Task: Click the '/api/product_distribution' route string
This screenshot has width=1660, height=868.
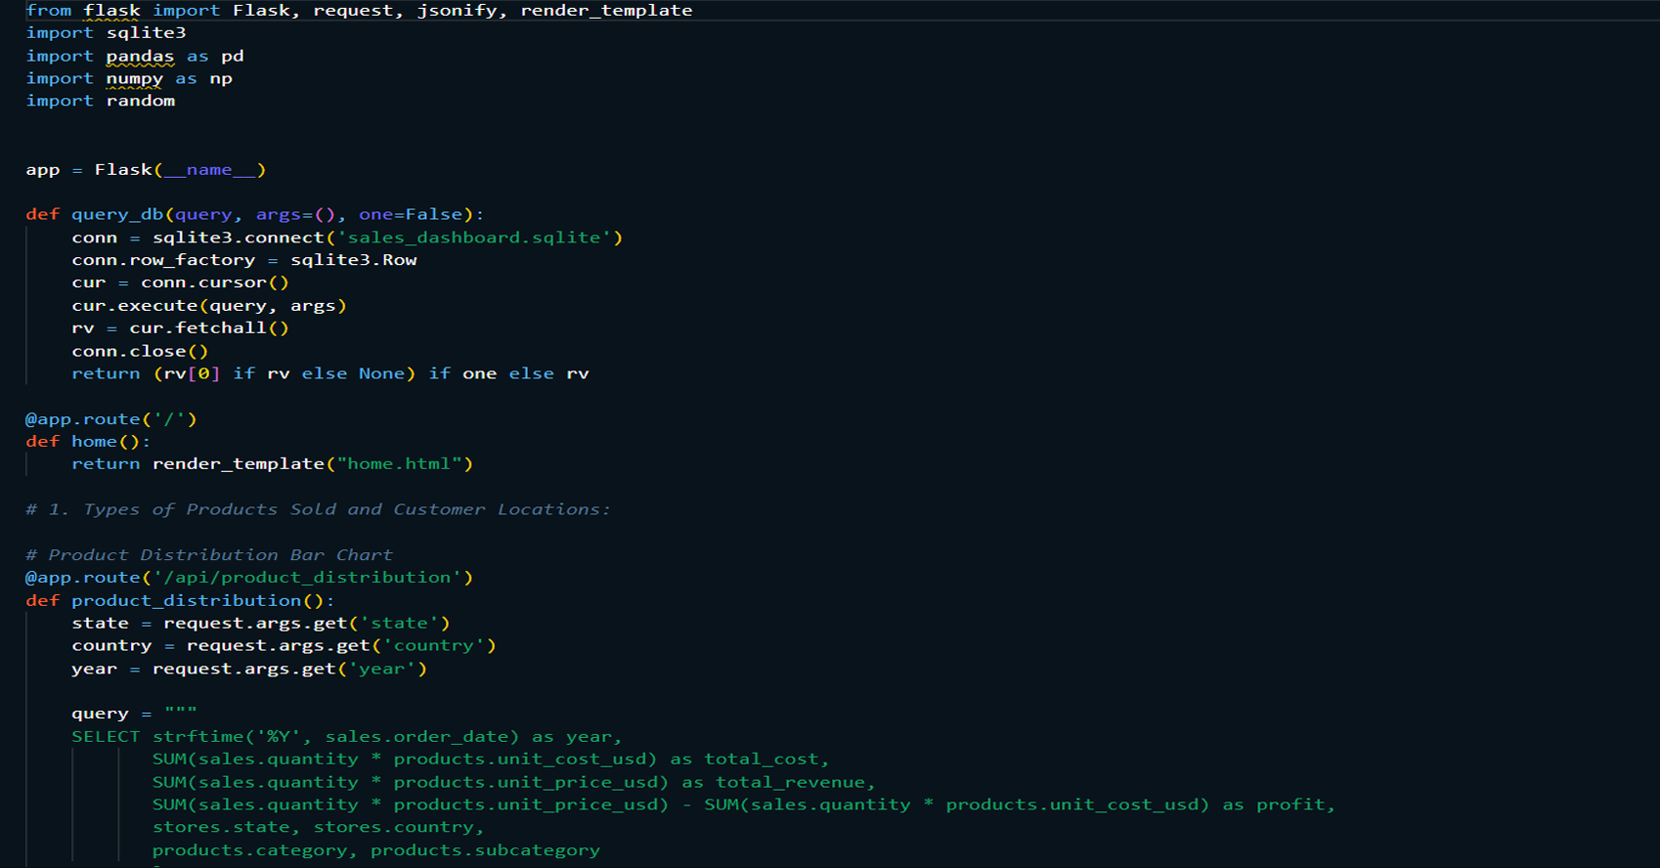Action: (307, 578)
